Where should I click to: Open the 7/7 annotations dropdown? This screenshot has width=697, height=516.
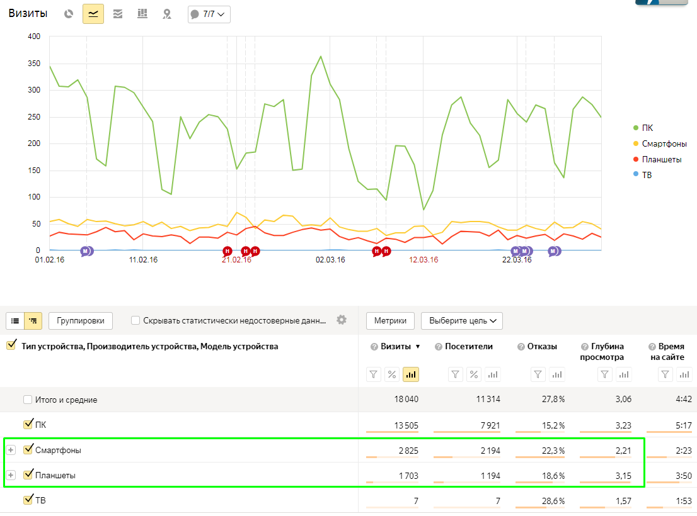click(209, 14)
